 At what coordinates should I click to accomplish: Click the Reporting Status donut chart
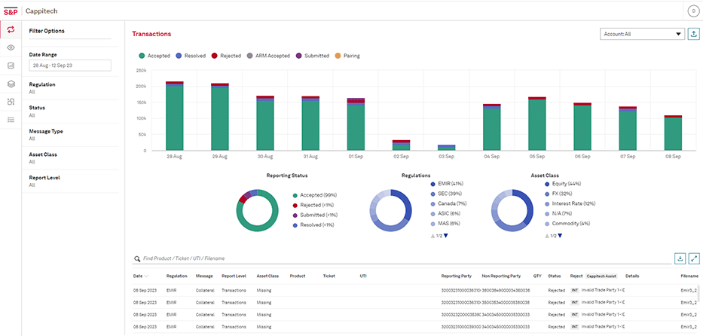(258, 210)
